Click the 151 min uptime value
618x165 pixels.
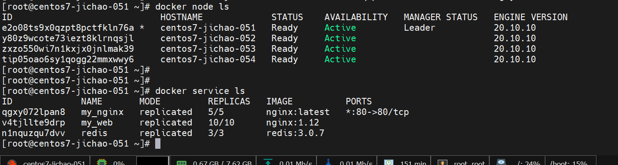413,163
